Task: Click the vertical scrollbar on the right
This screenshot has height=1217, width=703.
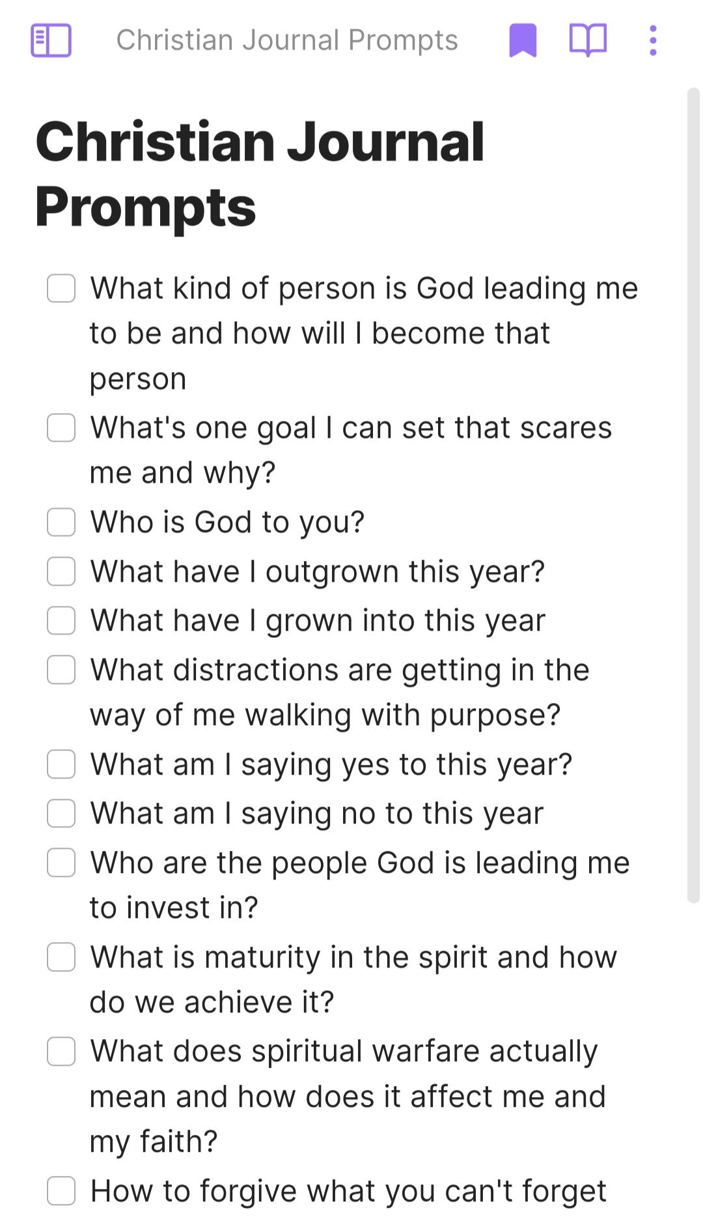Action: click(x=693, y=495)
